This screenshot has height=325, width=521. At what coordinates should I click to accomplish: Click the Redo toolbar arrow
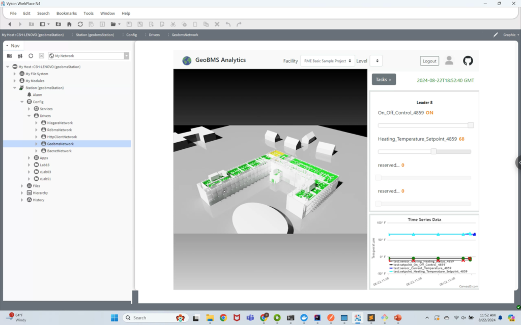[239, 24]
